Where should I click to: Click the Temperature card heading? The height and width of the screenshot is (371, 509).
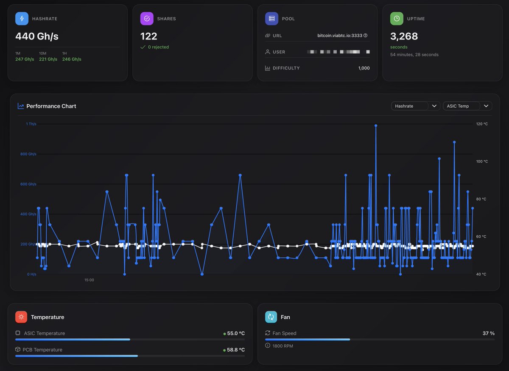pos(48,317)
